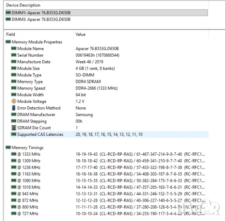Image resolution: width=225 pixels, height=221 pixels.
Task: Click the DIMM1 memory chip icon
Action: coord(8,12)
